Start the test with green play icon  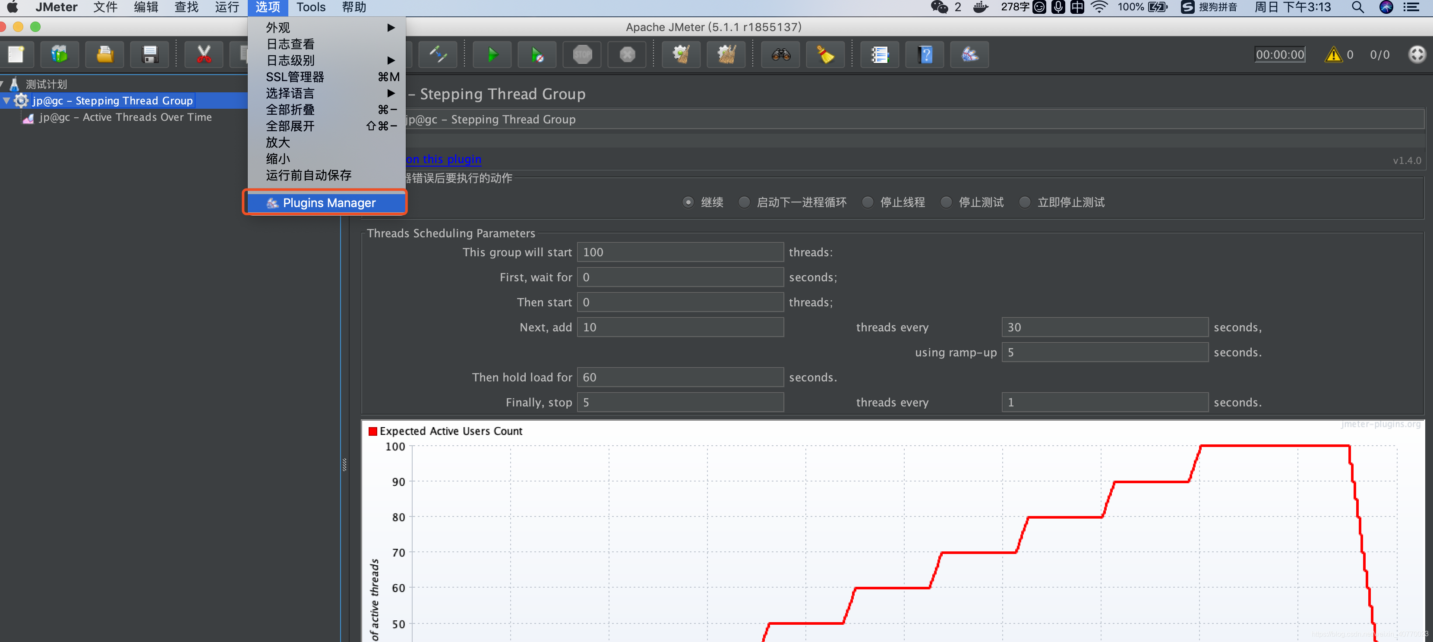tap(492, 54)
